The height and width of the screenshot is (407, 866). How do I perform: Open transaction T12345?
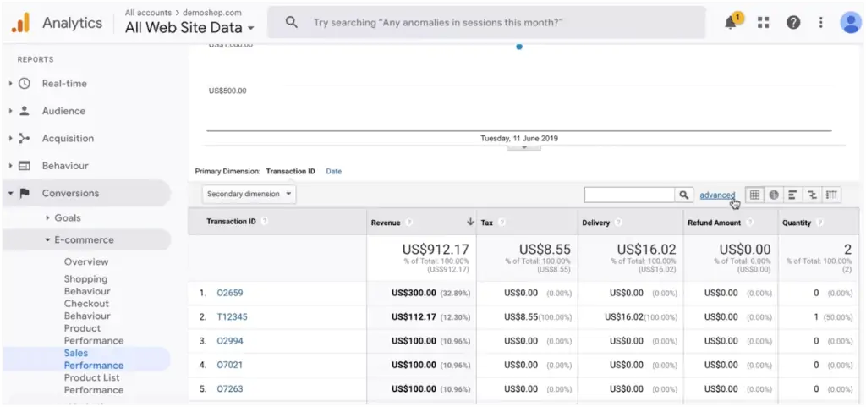coord(232,317)
